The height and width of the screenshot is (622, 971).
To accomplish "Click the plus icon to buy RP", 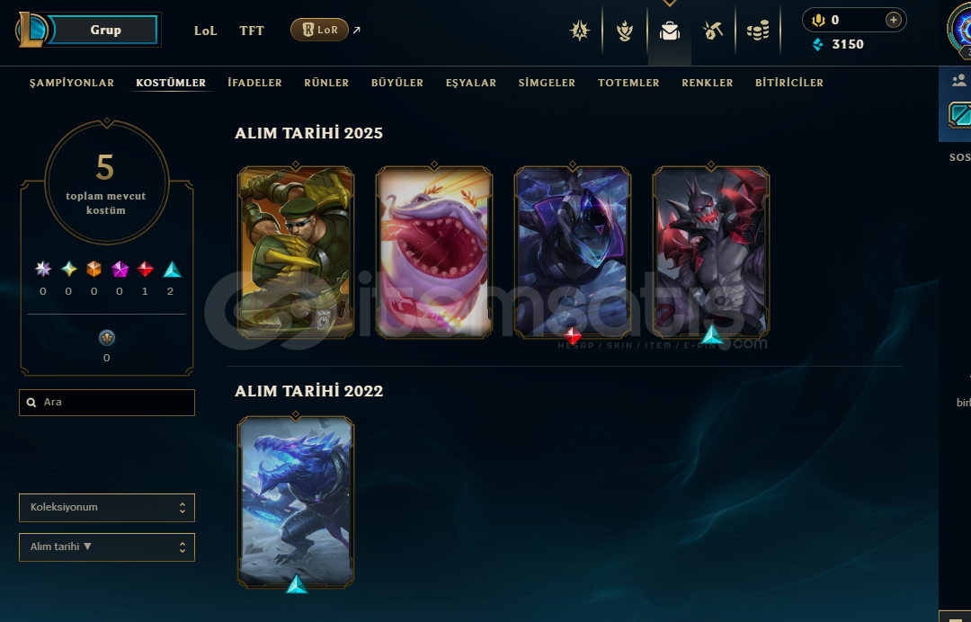I will 893,20.
